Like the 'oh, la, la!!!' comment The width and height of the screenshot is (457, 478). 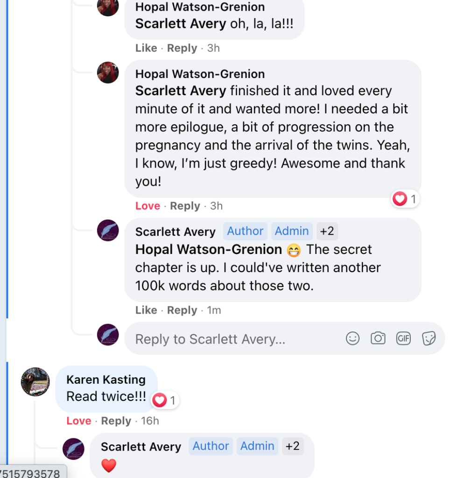pos(146,48)
